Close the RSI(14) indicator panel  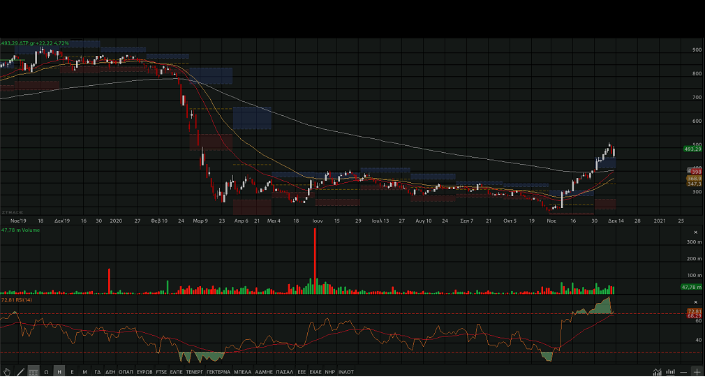pyautogui.click(x=695, y=302)
